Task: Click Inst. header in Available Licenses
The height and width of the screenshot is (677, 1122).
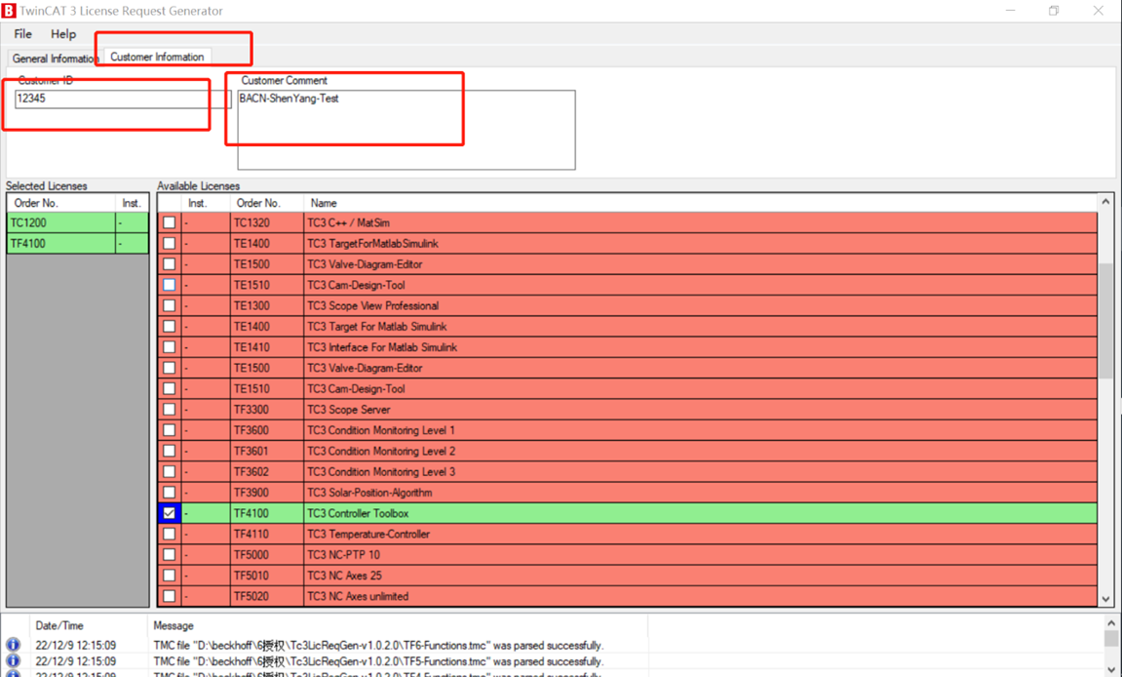Action: pos(206,203)
